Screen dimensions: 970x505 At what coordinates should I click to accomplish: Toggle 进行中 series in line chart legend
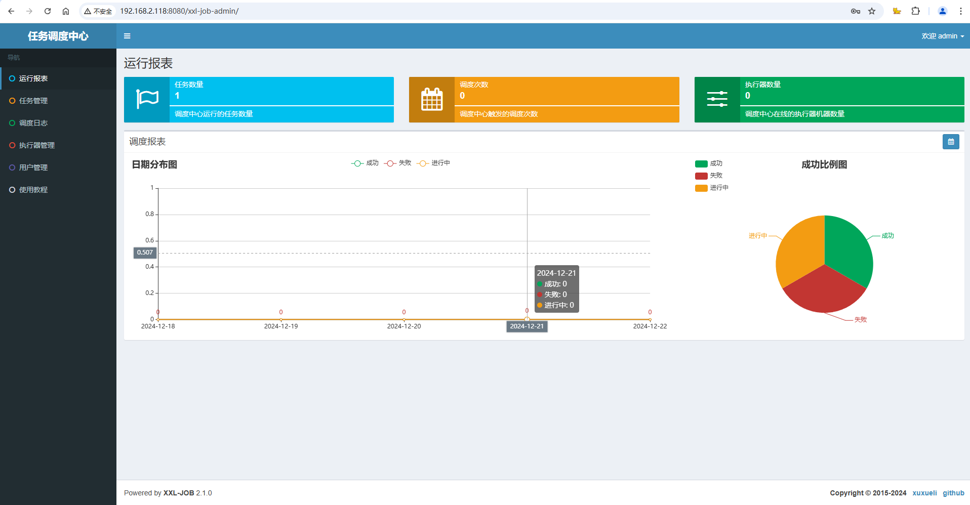click(x=433, y=163)
